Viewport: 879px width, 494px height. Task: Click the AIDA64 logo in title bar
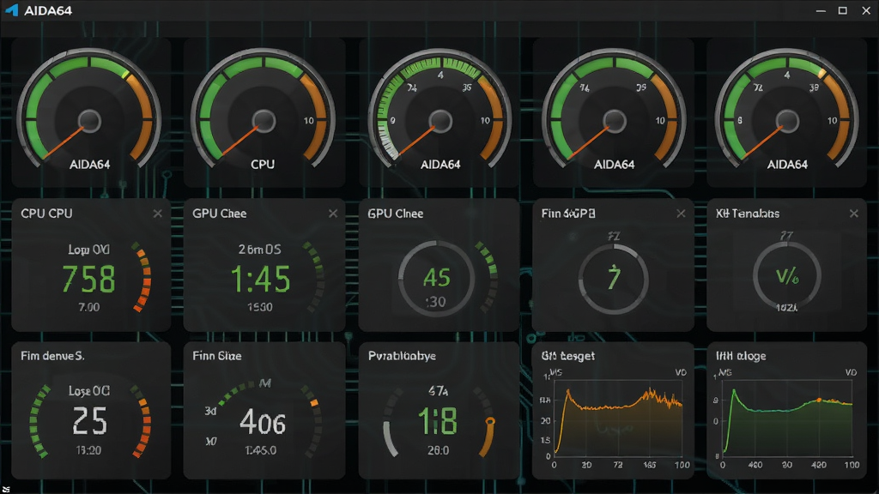(x=11, y=10)
